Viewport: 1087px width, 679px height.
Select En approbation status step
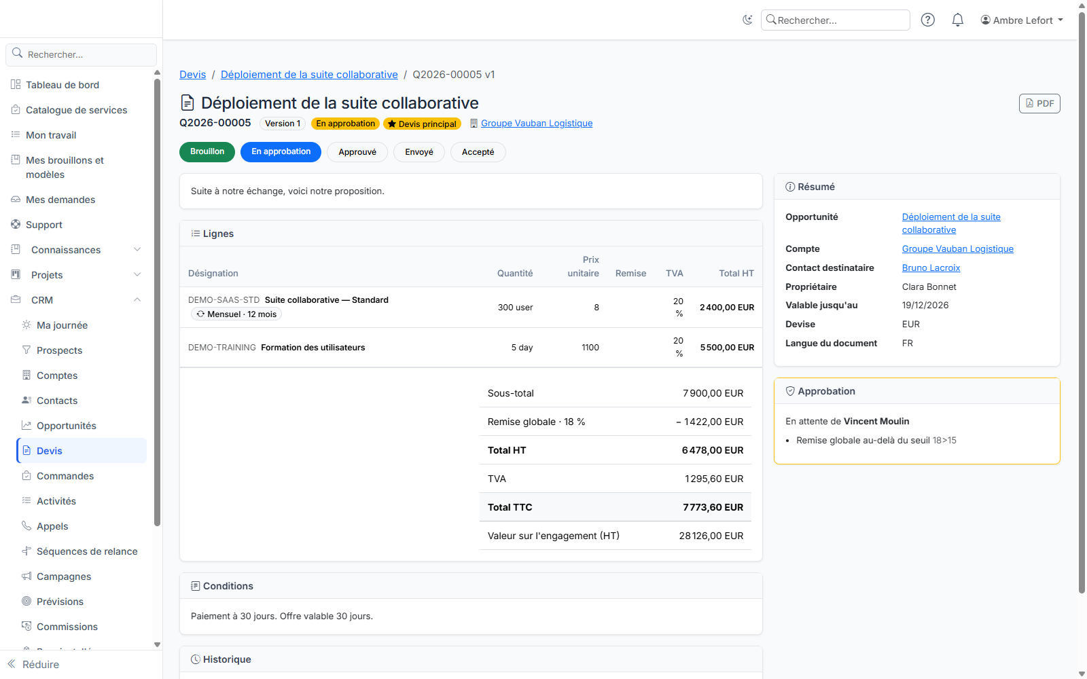click(281, 152)
